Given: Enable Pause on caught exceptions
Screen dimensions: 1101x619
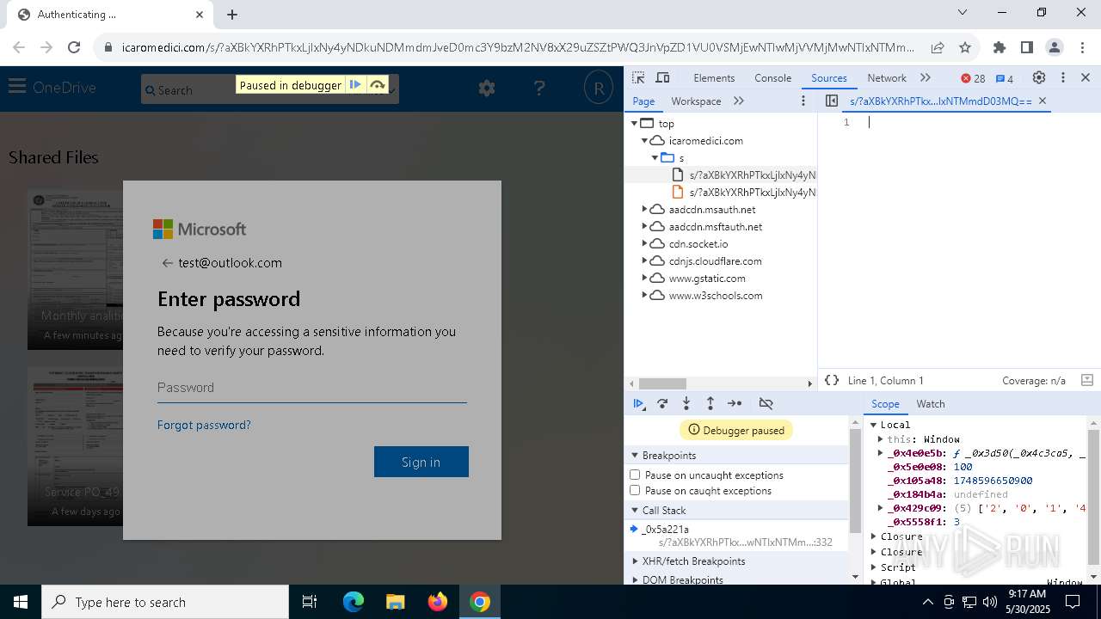Looking at the screenshot, I should coord(635,490).
